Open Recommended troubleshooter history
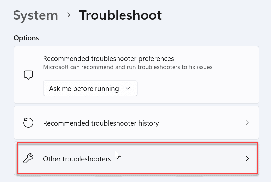 pyautogui.click(x=101, y=123)
